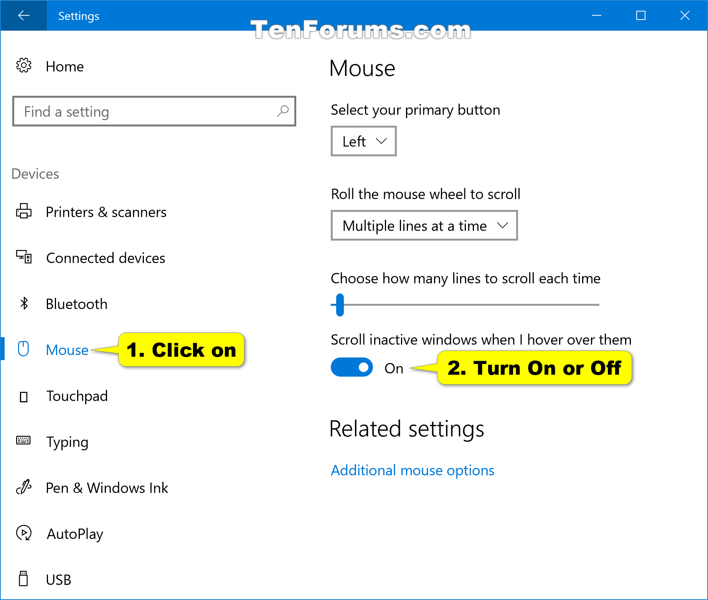Open Touchpad settings via its icon
This screenshot has width=708, height=600.
(x=24, y=396)
